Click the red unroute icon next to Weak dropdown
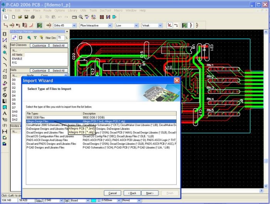Image resolution: width=270 pixels, height=204 pixels. pos(170,25)
